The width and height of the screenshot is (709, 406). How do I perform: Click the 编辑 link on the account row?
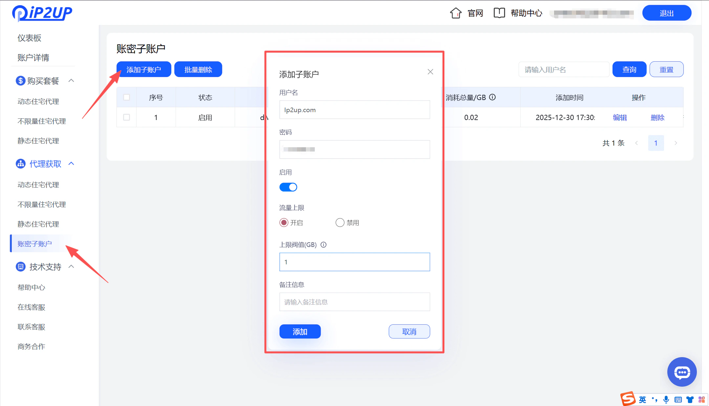(x=620, y=117)
